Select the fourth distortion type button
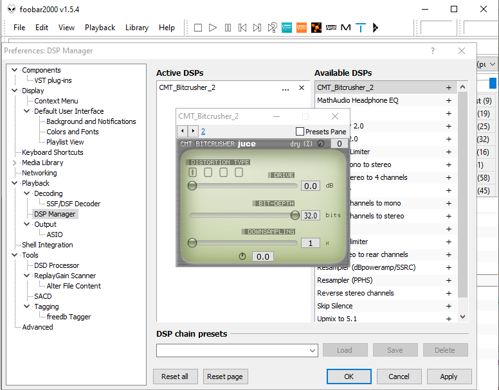 click(239, 172)
